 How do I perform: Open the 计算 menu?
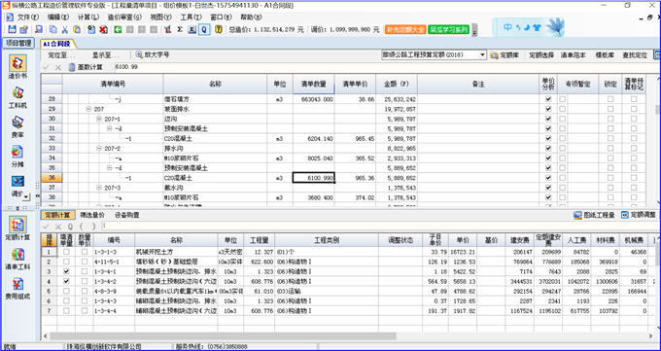(x=88, y=18)
